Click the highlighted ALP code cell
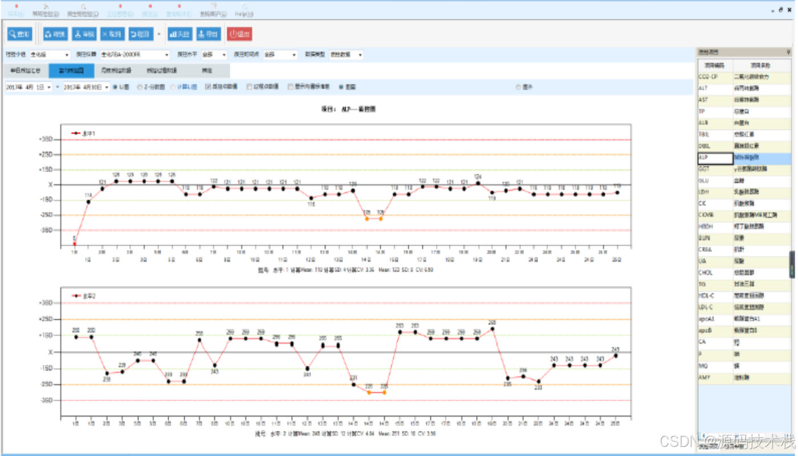 [715, 158]
